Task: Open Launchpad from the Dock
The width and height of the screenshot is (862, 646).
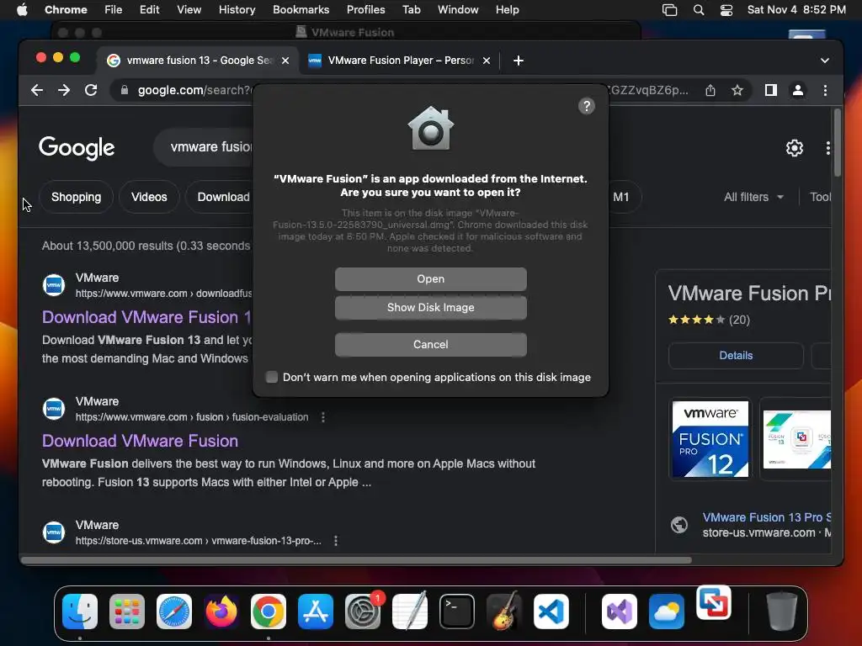Action: (127, 612)
